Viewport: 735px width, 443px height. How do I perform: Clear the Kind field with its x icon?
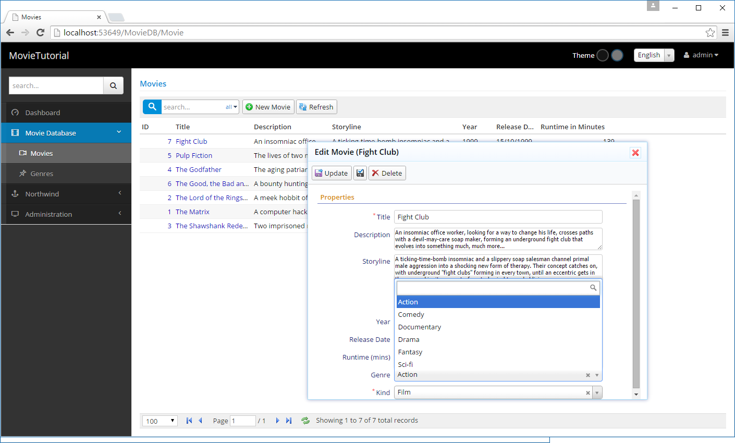[588, 393]
